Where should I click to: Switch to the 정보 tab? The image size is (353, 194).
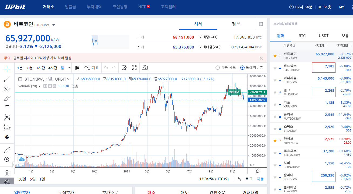click(x=236, y=24)
